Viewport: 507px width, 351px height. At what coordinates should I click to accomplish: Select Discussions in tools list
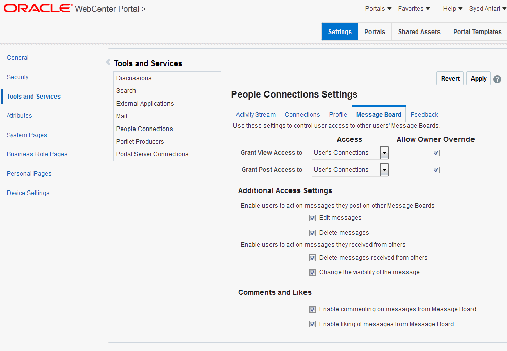[x=167, y=78]
